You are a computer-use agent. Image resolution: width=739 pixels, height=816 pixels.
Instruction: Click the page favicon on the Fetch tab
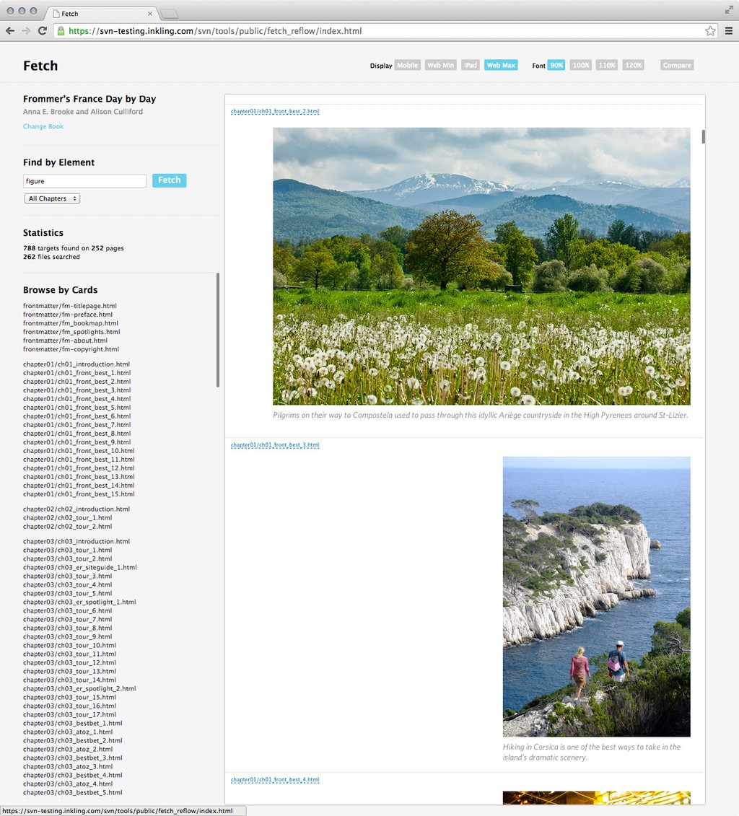click(x=56, y=13)
